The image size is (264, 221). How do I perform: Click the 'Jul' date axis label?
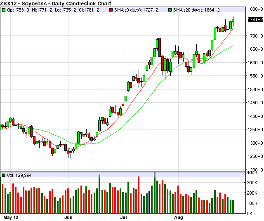123,217
